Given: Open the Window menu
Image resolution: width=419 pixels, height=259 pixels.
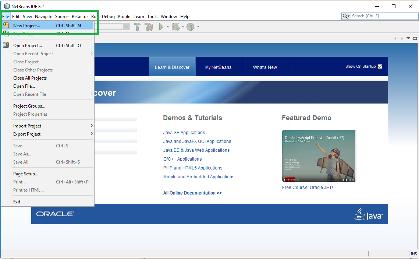Looking at the screenshot, I should (x=168, y=16).
